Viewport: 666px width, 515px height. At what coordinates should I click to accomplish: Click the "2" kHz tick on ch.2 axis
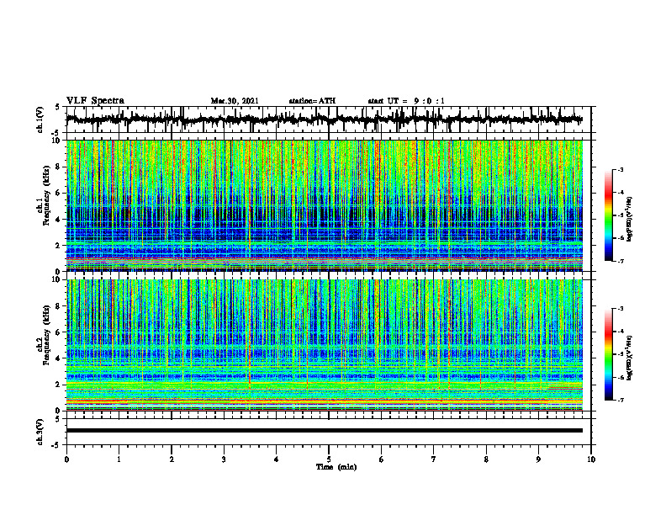(59, 385)
